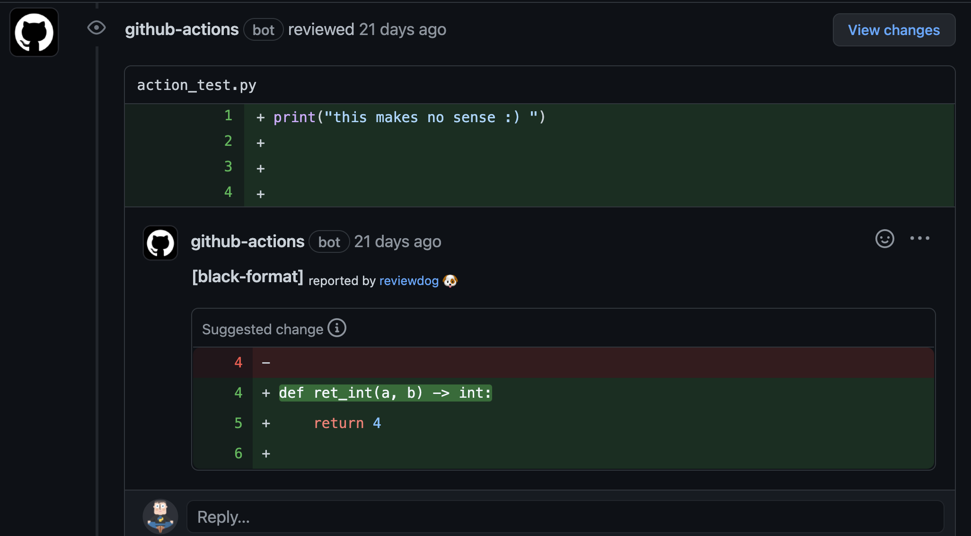The height and width of the screenshot is (536, 971).
Task: Click the "reviewed 21 days ago" timestamp
Action: (402, 29)
